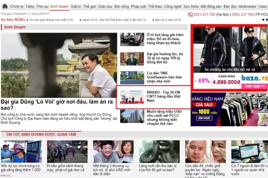Show previous hot event with left arrow
268x178 pixels.
tap(263, 20)
